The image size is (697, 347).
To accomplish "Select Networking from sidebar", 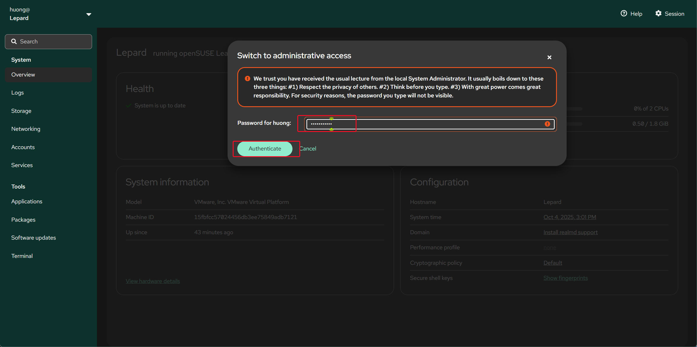I will 26,129.
